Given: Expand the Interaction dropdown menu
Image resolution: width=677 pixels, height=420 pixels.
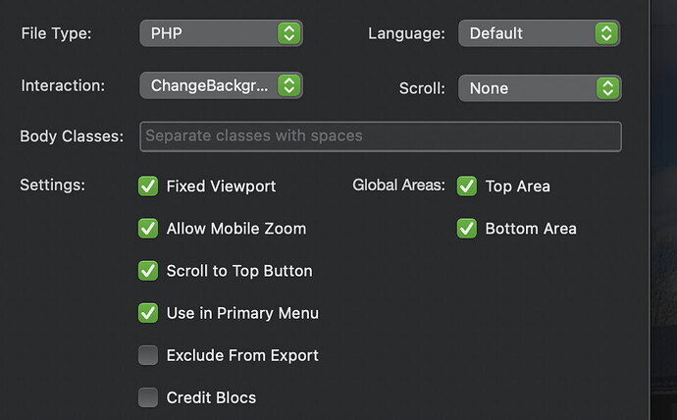Looking at the screenshot, I should (x=220, y=85).
